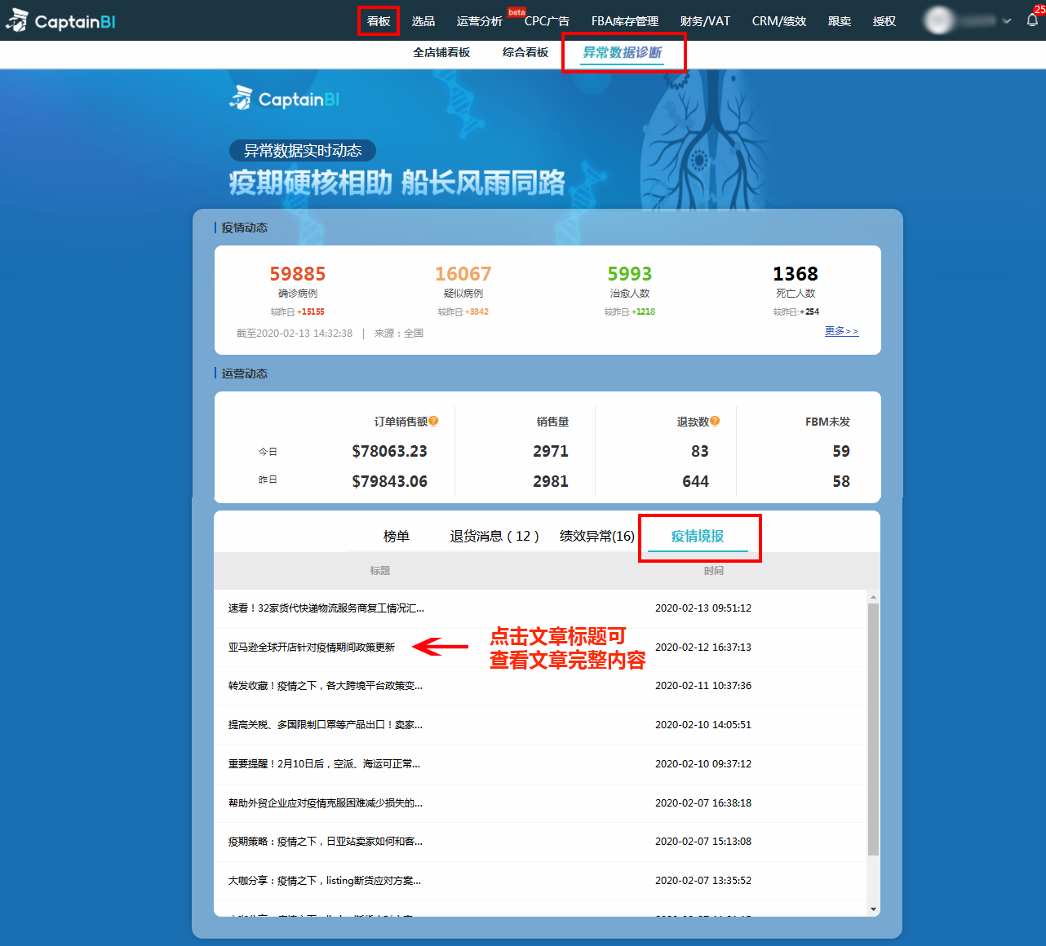Click yesterday's sales amount $79843.06

(x=389, y=482)
